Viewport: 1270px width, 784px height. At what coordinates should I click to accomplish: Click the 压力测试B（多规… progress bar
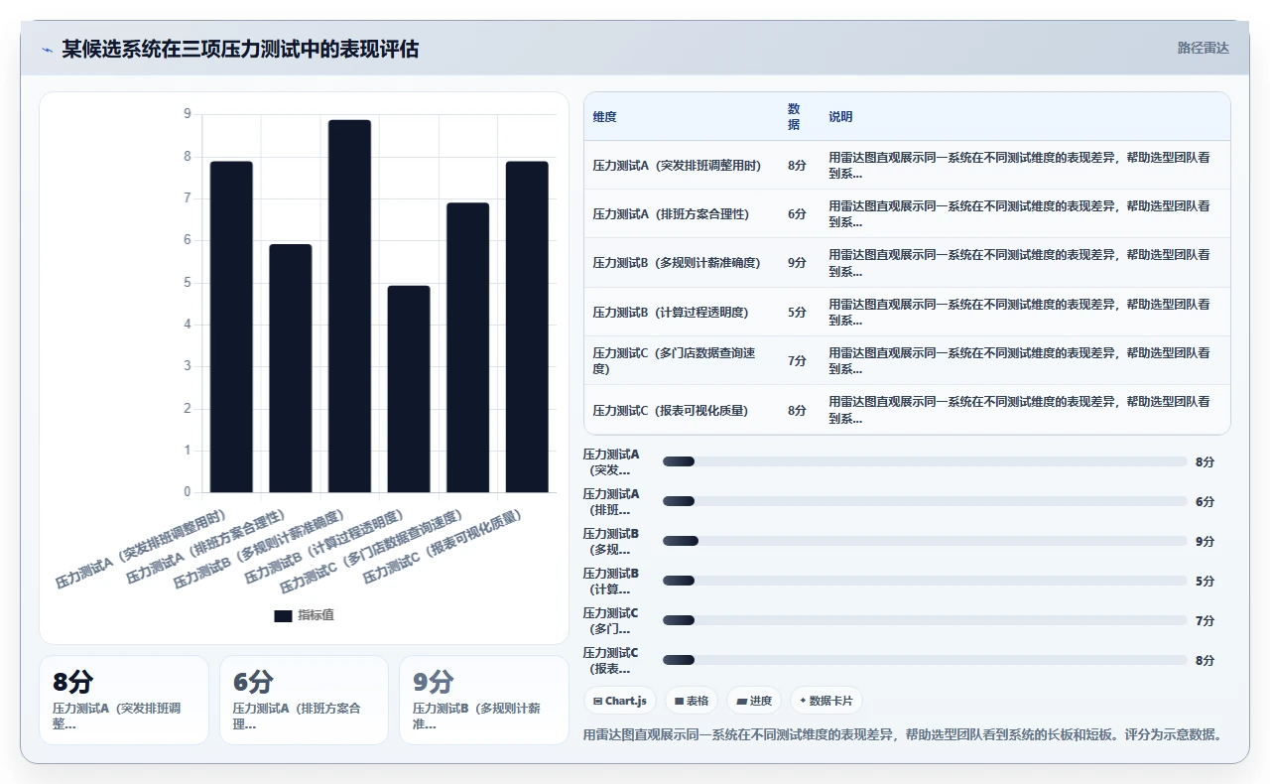[x=925, y=541]
